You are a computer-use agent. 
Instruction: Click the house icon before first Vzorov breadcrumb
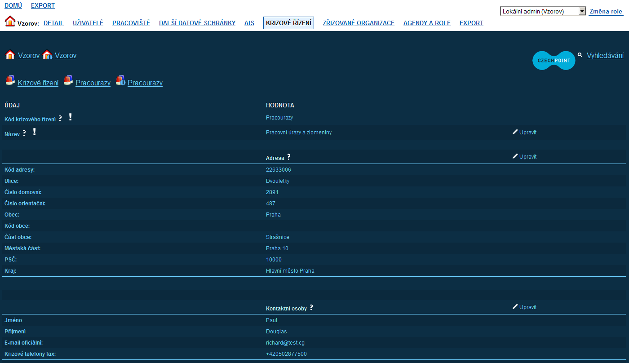click(x=10, y=55)
